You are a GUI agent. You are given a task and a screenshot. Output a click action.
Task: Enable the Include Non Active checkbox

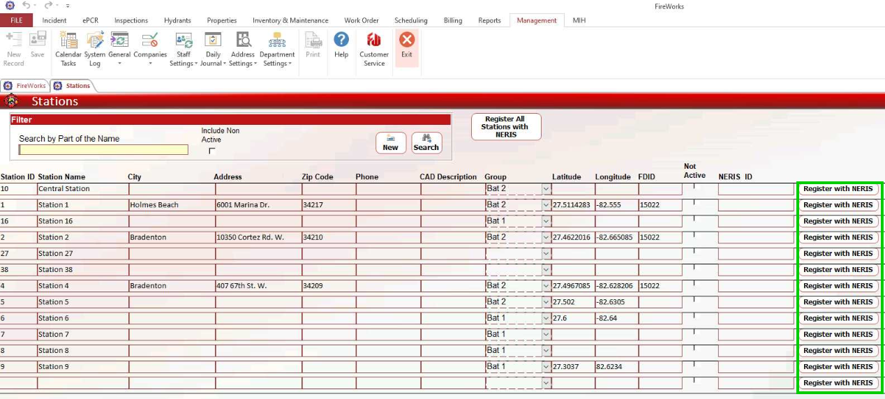(x=212, y=151)
